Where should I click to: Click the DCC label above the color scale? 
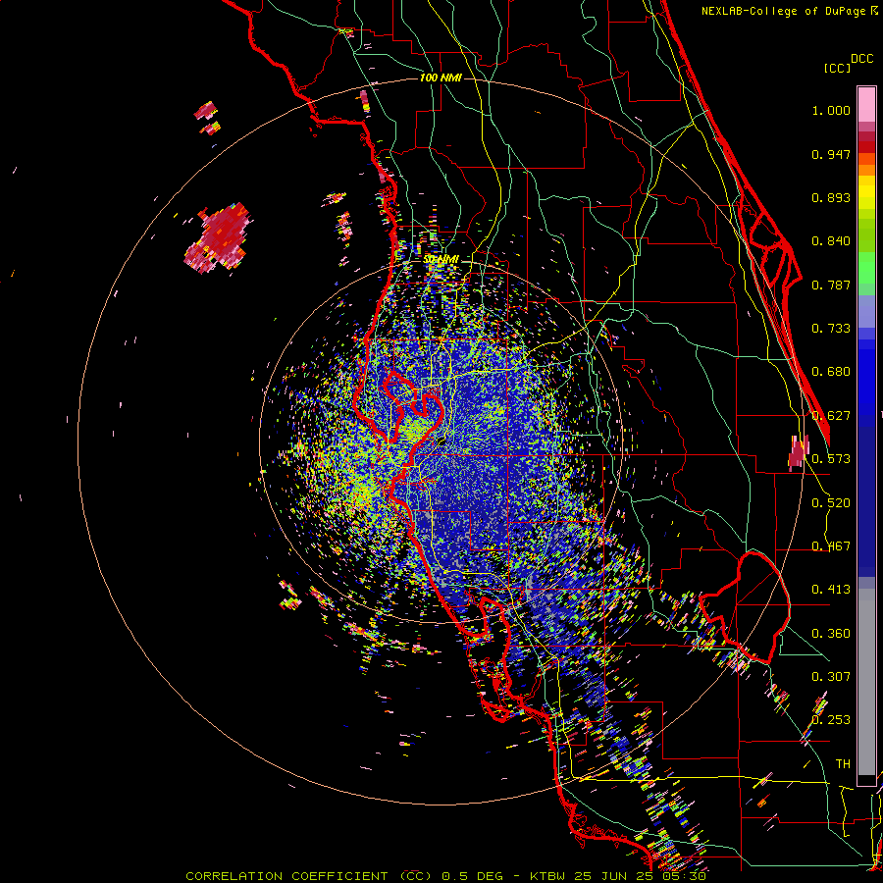tap(861, 59)
